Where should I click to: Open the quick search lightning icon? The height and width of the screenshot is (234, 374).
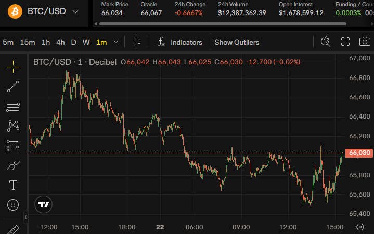pyautogui.click(x=325, y=42)
